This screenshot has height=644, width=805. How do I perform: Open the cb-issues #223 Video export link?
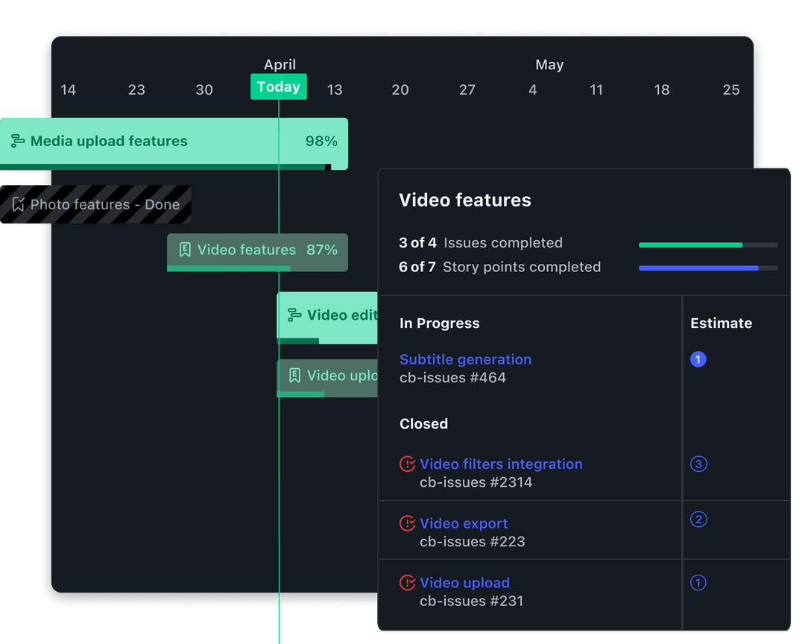[464, 523]
